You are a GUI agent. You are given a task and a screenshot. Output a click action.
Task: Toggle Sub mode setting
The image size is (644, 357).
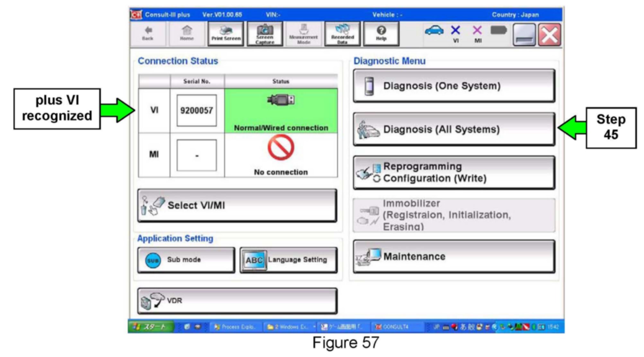point(186,260)
